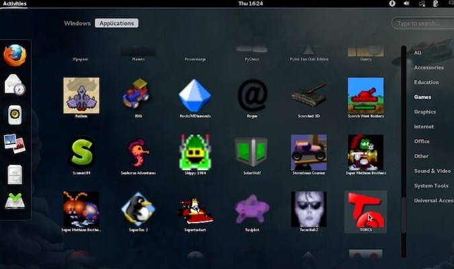Open the Universal Access category
454x269 pixels.
coord(434,200)
